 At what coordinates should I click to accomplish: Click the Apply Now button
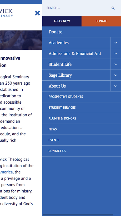pos(62,21)
